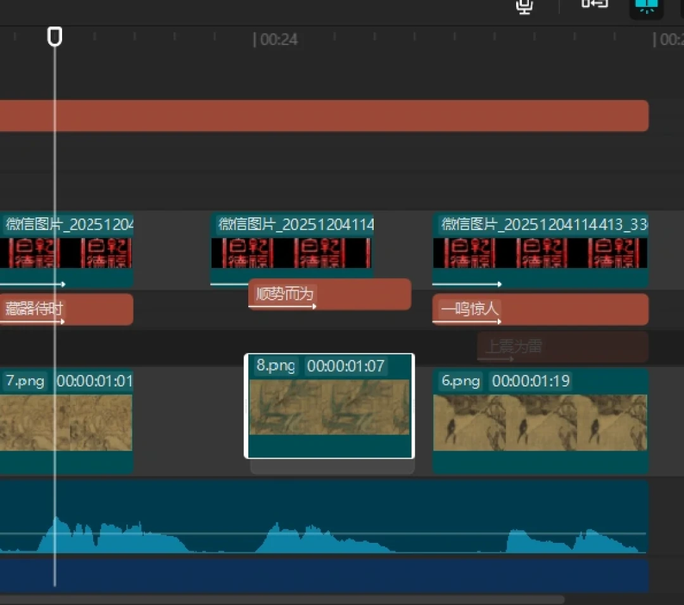Image resolution: width=684 pixels, height=605 pixels.
Task: Click the microphone voiceover record icon
Action: (x=524, y=6)
